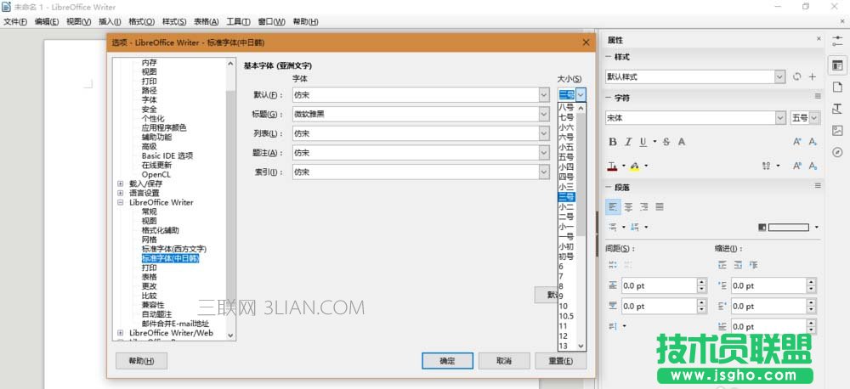Click the character spacing icon

click(x=767, y=166)
